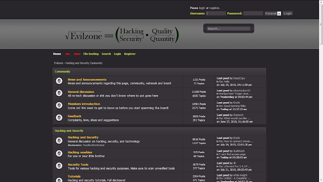Click the Security Tools board icon

tap(59, 166)
